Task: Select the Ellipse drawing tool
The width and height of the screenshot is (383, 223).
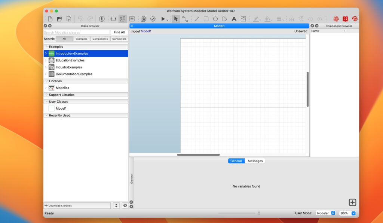Action: point(215,19)
